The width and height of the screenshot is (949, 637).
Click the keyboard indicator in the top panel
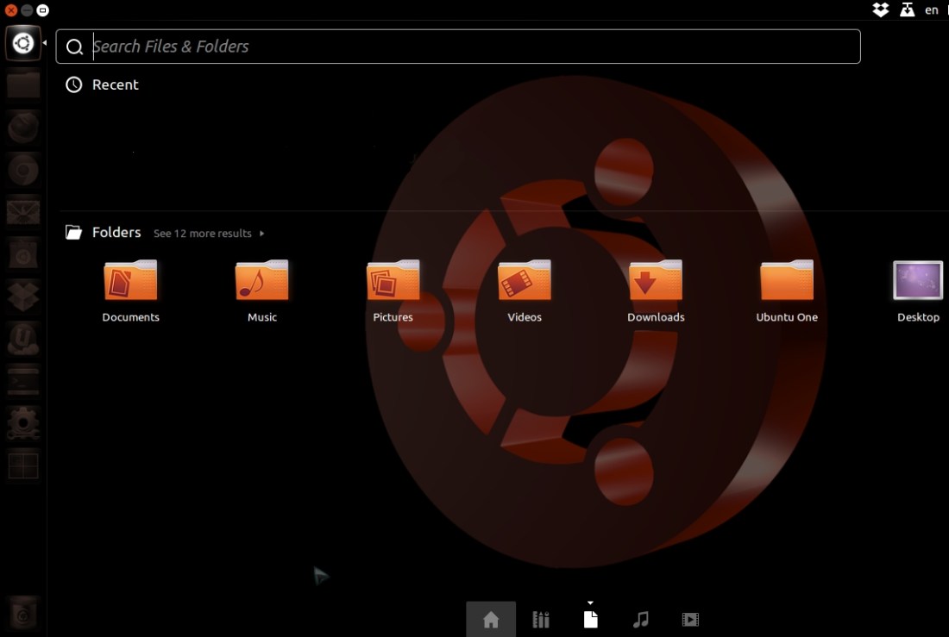pyautogui.click(x=907, y=9)
